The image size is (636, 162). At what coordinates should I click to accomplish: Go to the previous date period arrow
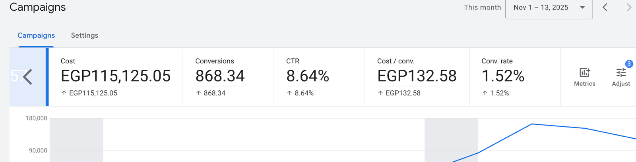605,8
